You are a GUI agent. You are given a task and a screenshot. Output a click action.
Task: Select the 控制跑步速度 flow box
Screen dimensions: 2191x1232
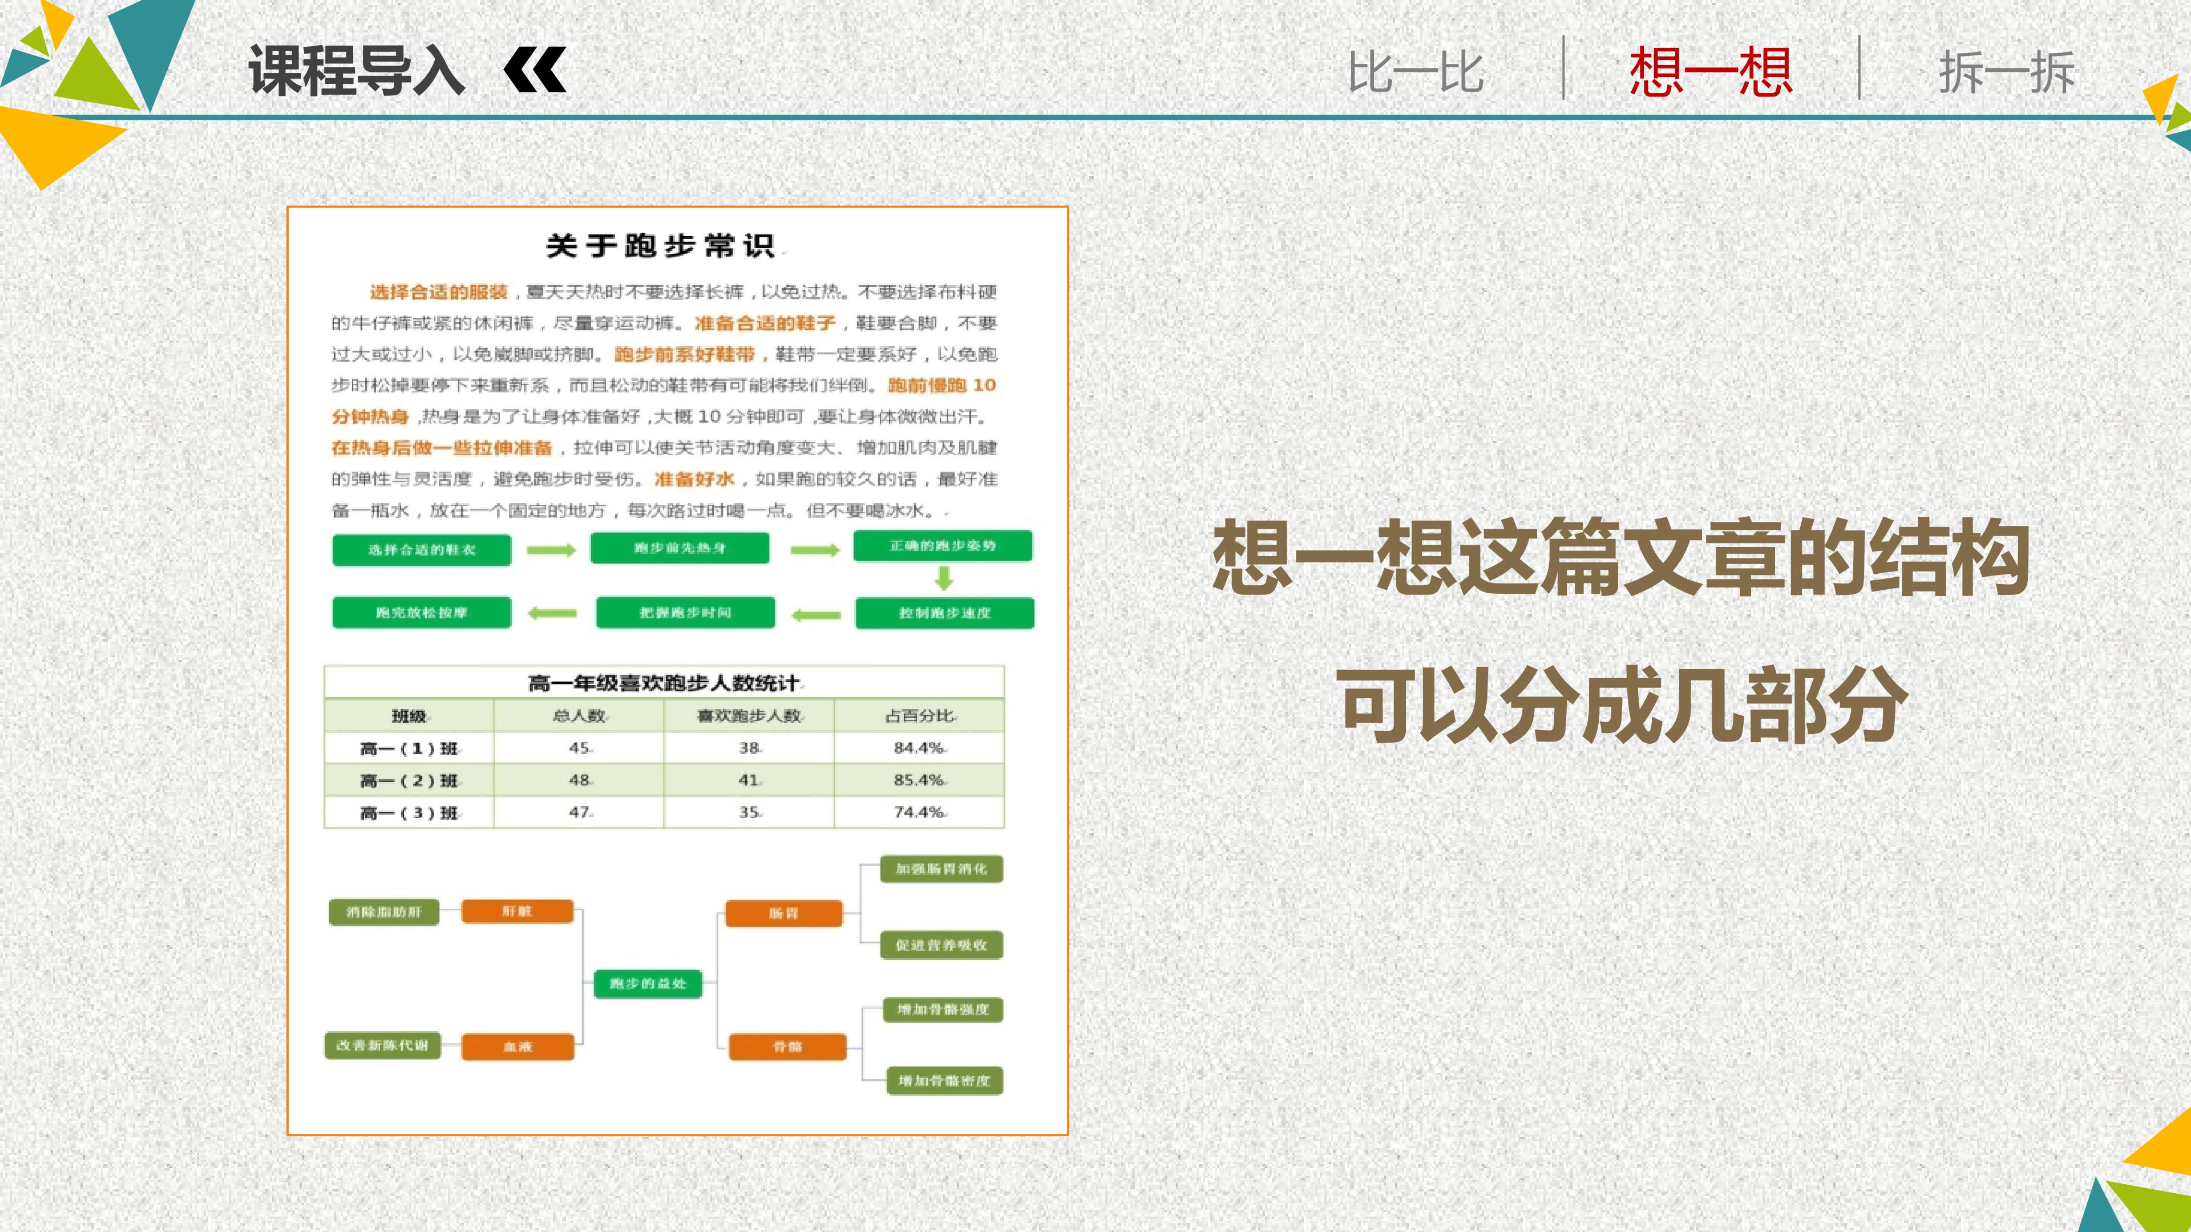pyautogui.click(x=945, y=613)
